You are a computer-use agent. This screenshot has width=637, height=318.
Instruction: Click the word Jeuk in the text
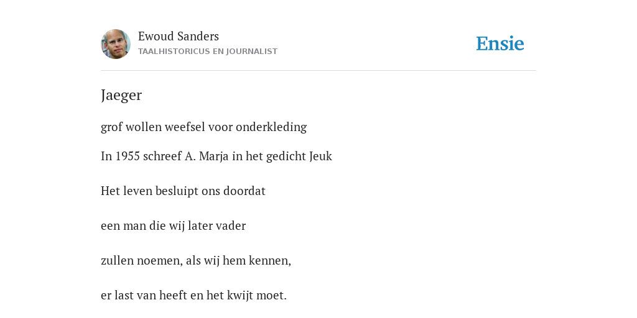tap(320, 156)
